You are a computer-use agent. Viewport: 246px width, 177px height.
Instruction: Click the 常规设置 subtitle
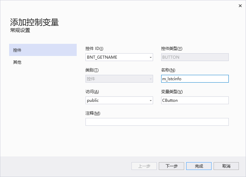tap(20, 30)
